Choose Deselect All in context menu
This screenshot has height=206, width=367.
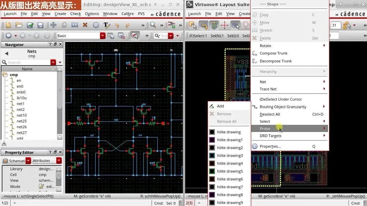click(290, 114)
